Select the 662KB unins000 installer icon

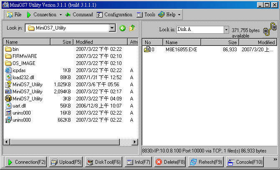pyautogui.click(x=8, y=120)
